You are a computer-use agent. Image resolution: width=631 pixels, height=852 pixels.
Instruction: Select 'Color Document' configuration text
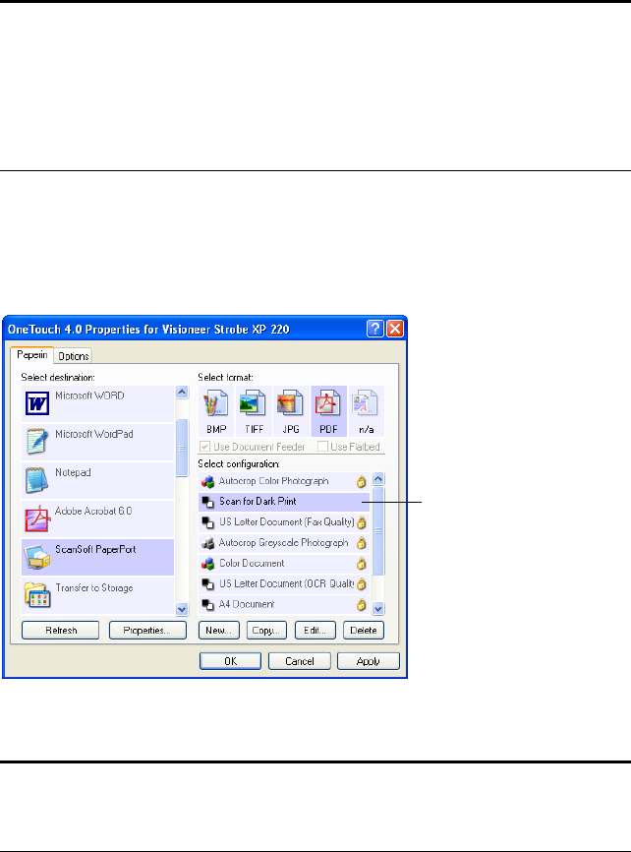tap(252, 564)
